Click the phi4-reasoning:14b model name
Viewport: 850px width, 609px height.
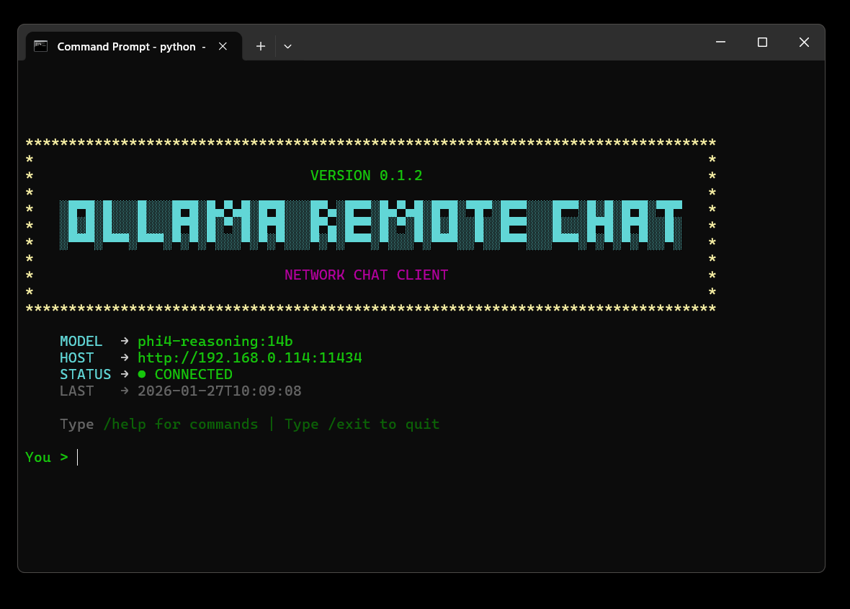(x=215, y=341)
